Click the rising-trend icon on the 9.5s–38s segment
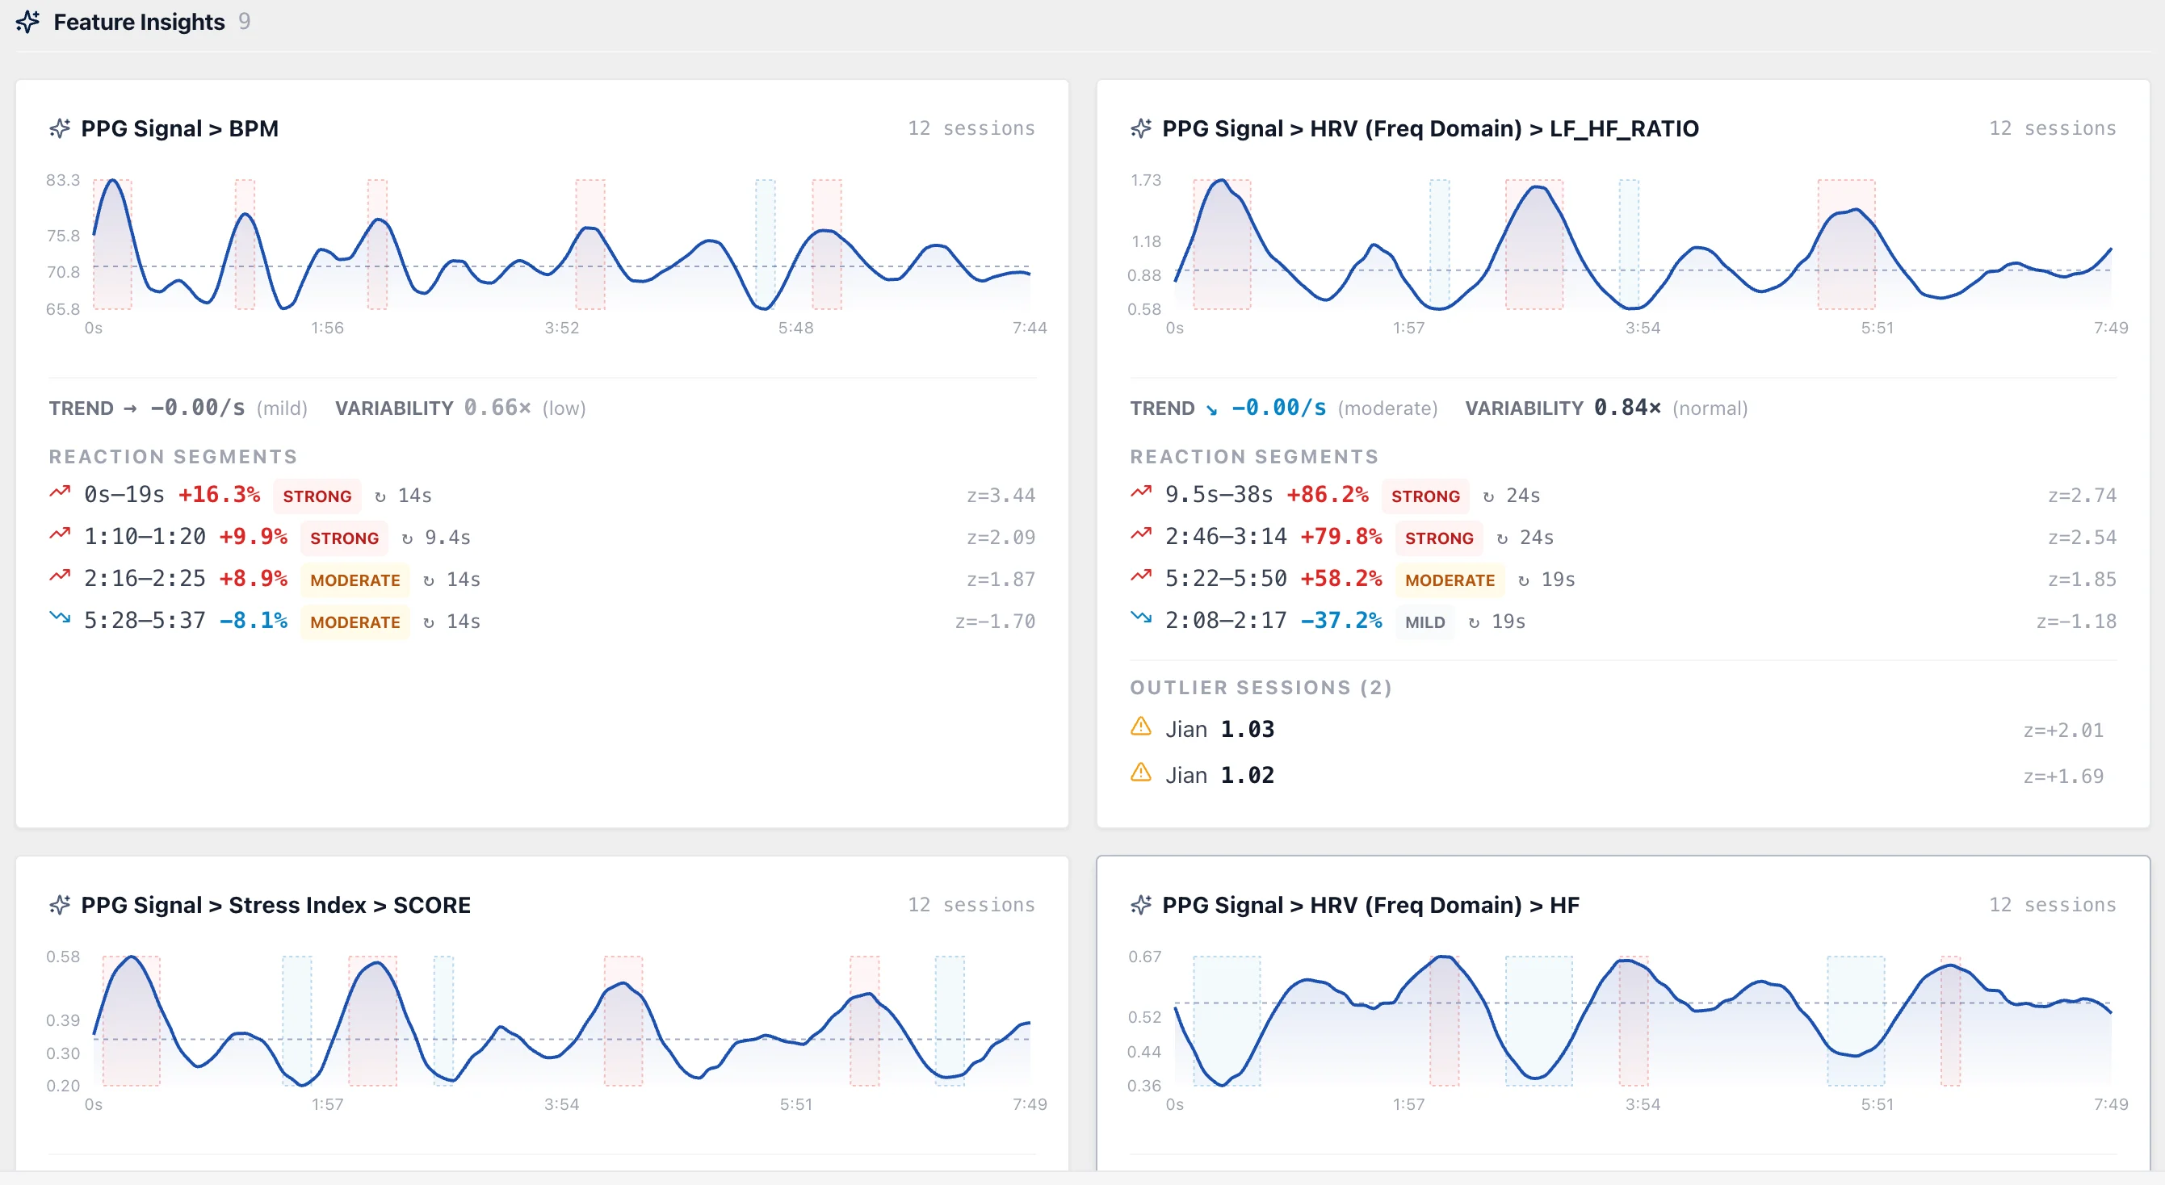The height and width of the screenshot is (1185, 2165). [x=1140, y=492]
